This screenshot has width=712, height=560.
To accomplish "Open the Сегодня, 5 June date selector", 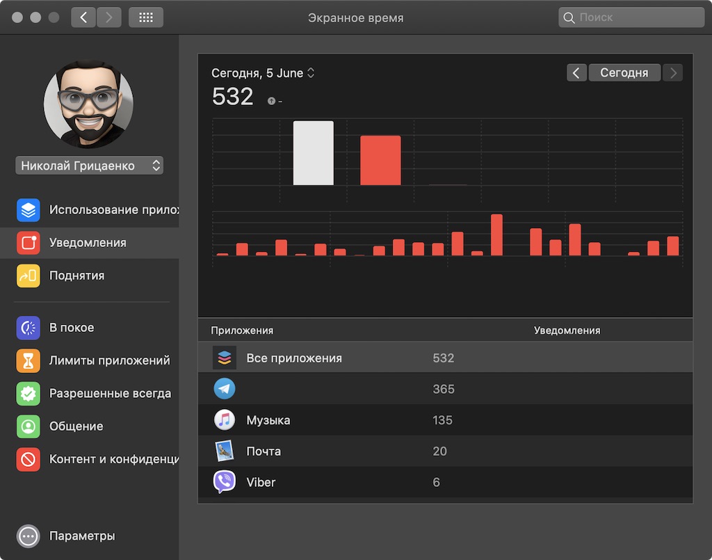I will 263,73.
